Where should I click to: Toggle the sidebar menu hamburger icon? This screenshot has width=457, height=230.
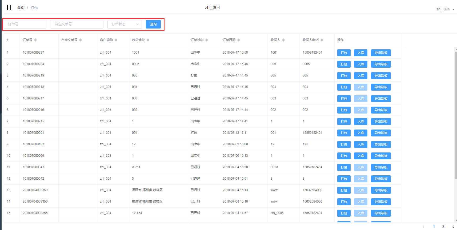point(9,7)
